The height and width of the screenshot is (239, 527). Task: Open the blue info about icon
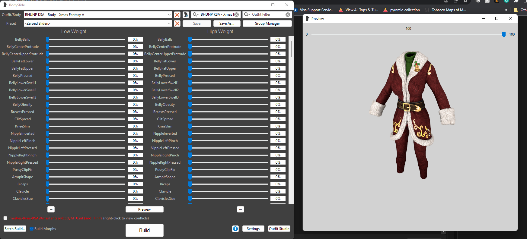click(x=235, y=229)
